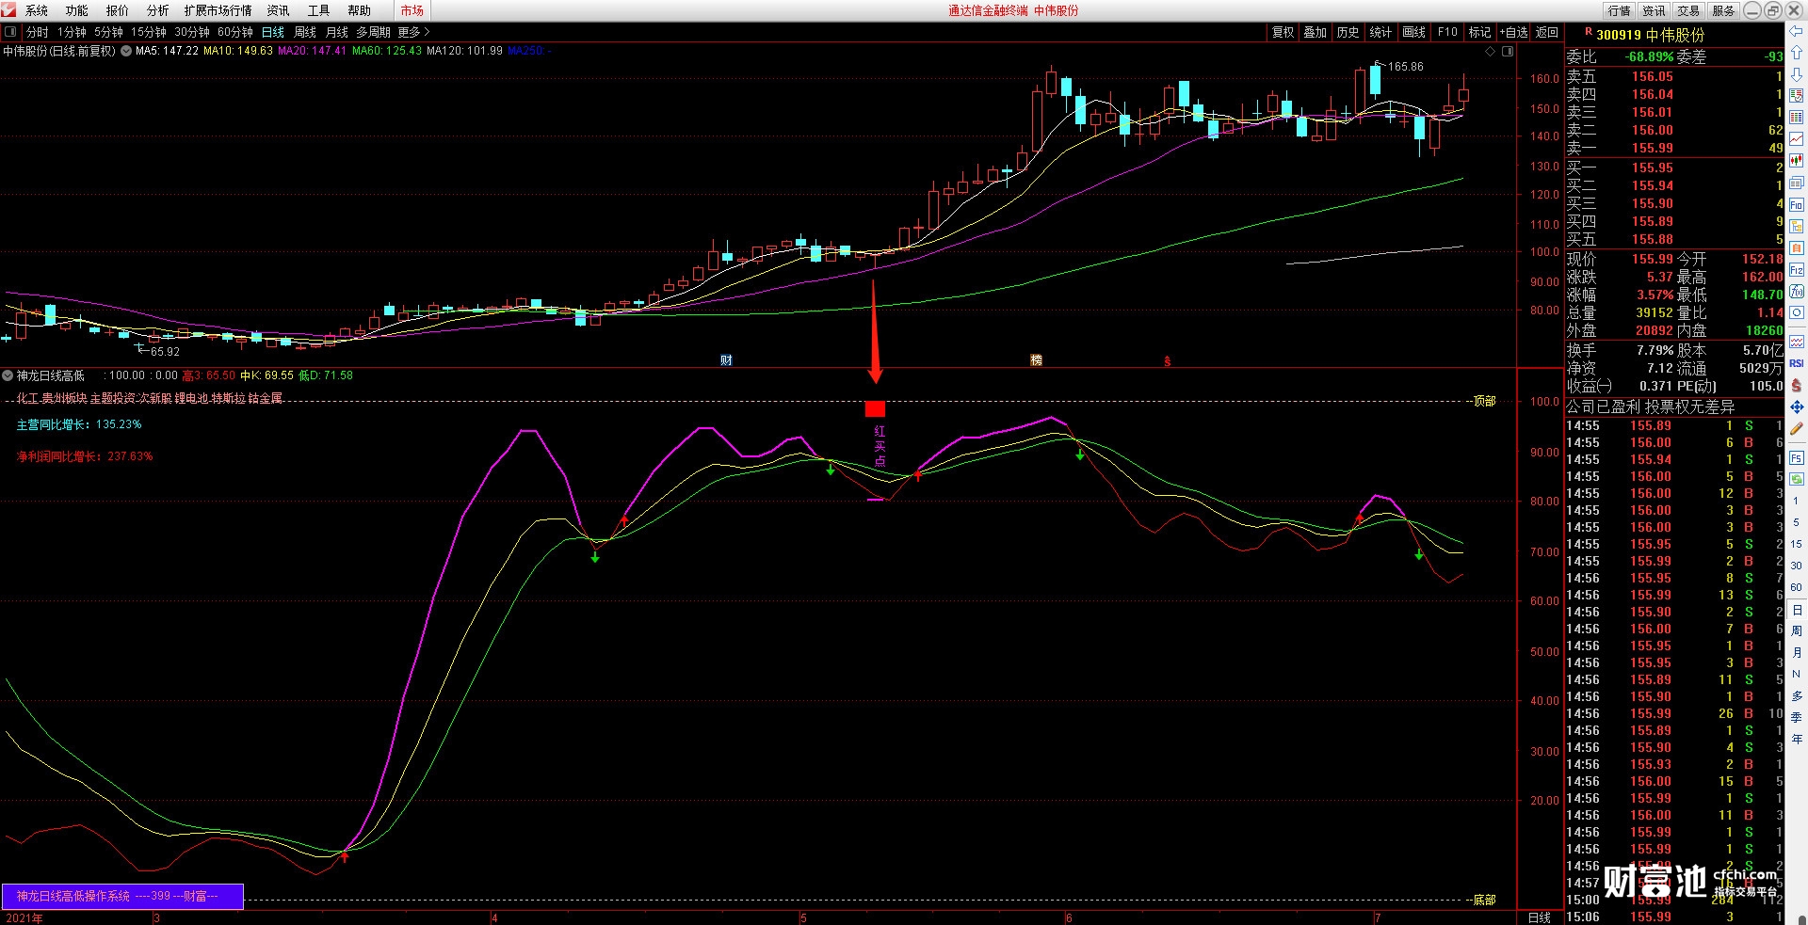Open the candlestick chart icon in right sidebar
Screen dimensions: 1808x925
pyautogui.click(x=1797, y=161)
